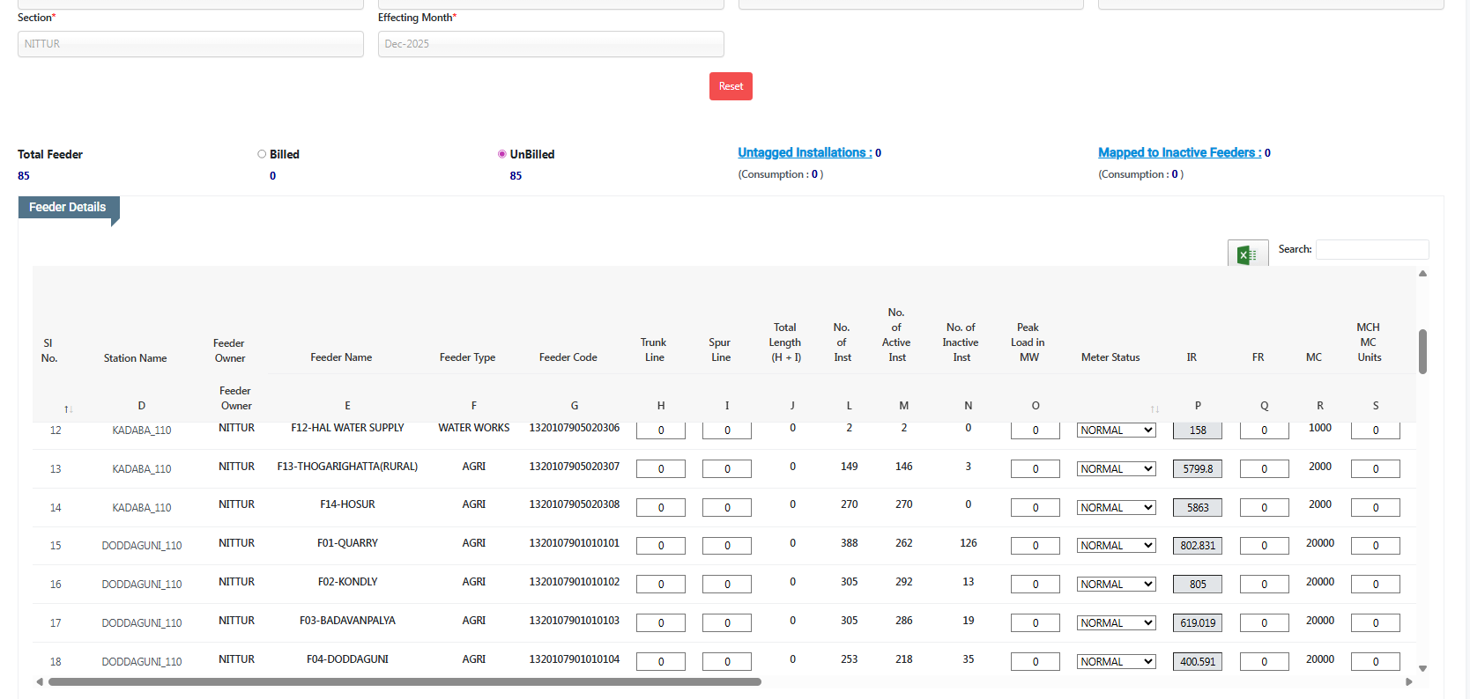This screenshot has height=699, width=1470.
Task: Click the horizontal scroll left arrow
Action: [40, 682]
